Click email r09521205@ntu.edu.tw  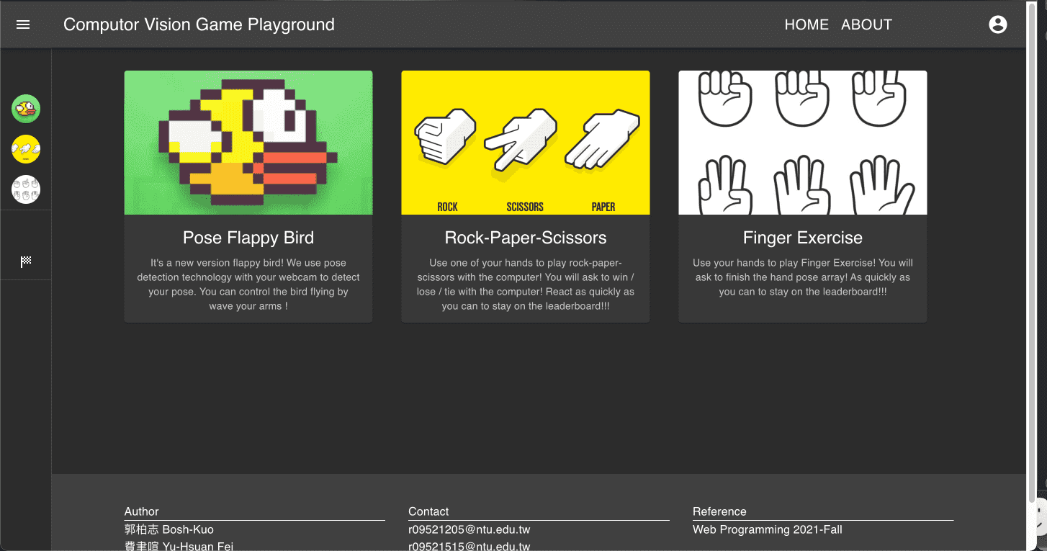(469, 529)
